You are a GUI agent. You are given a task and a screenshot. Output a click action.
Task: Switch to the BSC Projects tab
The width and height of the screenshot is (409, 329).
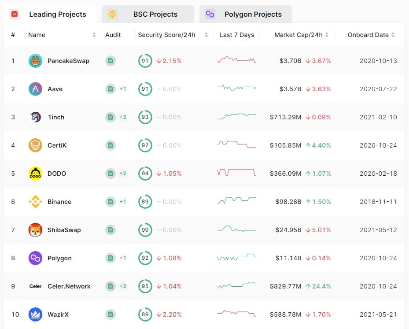coord(147,14)
